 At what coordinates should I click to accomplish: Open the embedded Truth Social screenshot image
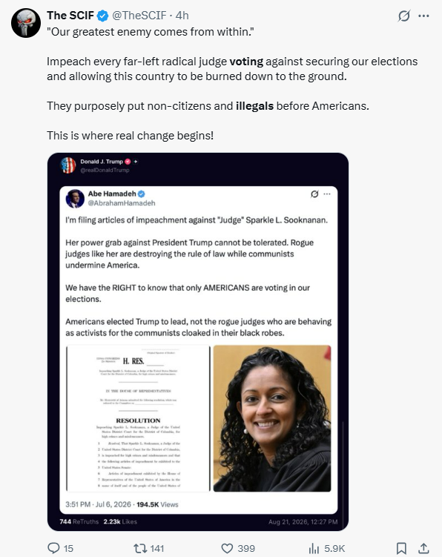click(198, 342)
